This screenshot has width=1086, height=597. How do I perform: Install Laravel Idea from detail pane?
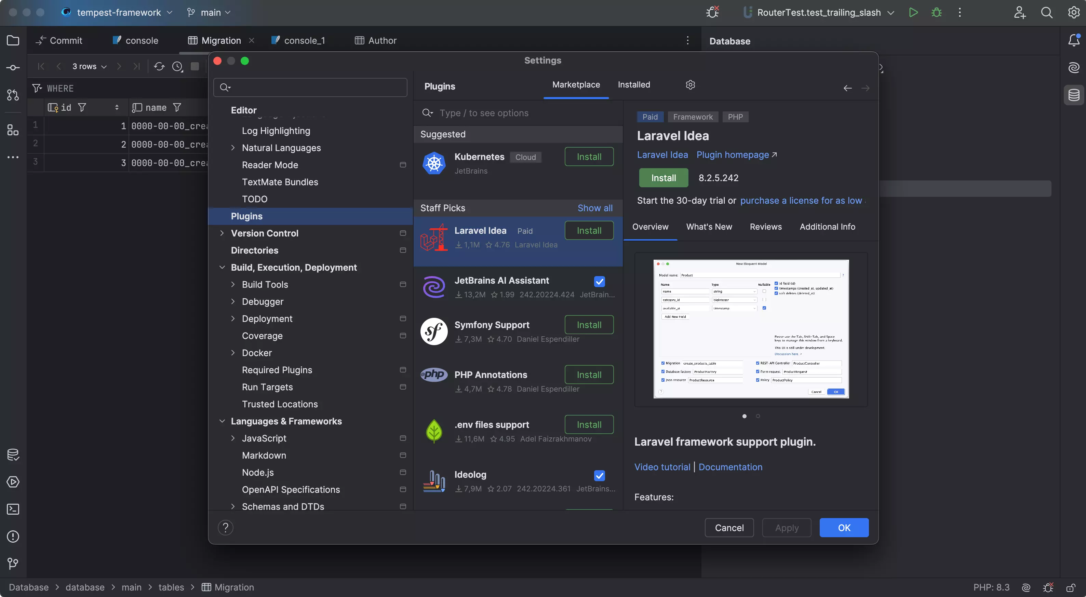coord(663,178)
